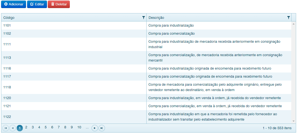Open the Código column filter icon
This screenshot has height=134, width=298.
tap(143, 17)
